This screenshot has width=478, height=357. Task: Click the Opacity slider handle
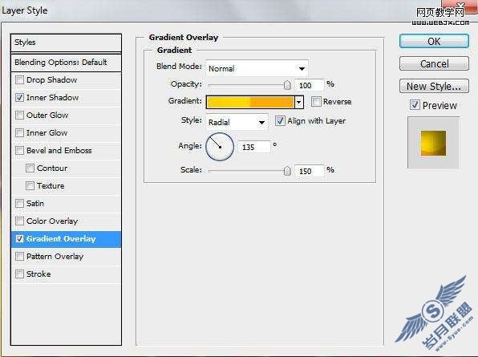pyautogui.click(x=287, y=85)
